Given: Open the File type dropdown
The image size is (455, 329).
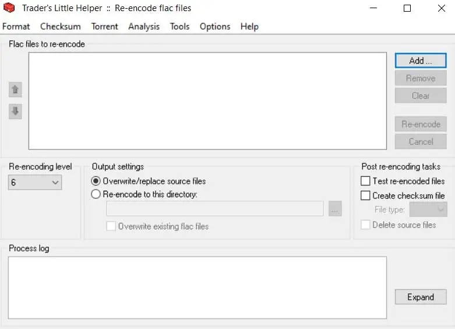Looking at the screenshot, I should pyautogui.click(x=428, y=209).
